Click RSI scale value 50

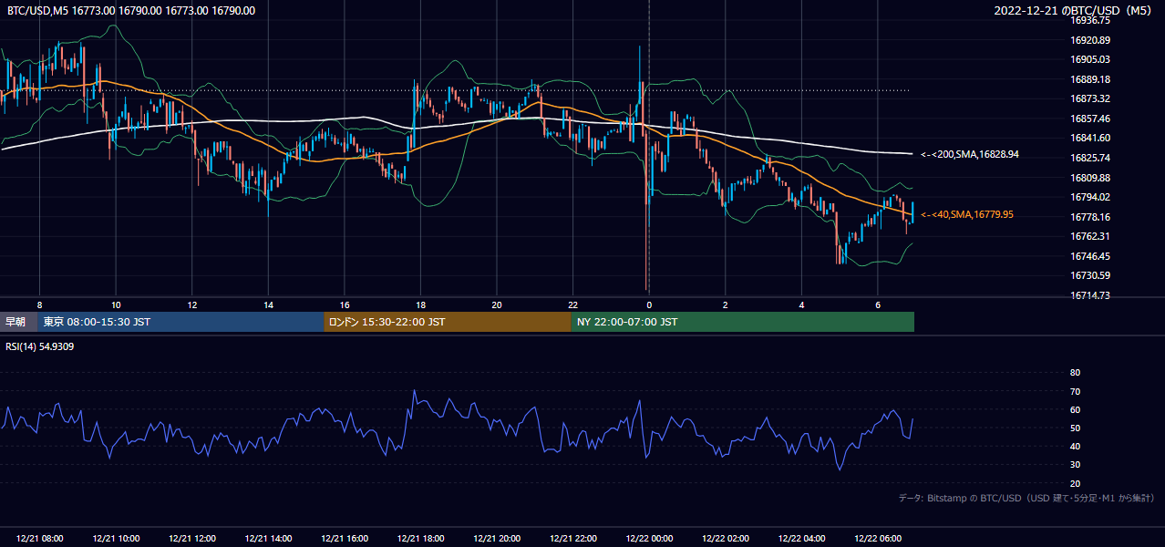coord(1075,428)
